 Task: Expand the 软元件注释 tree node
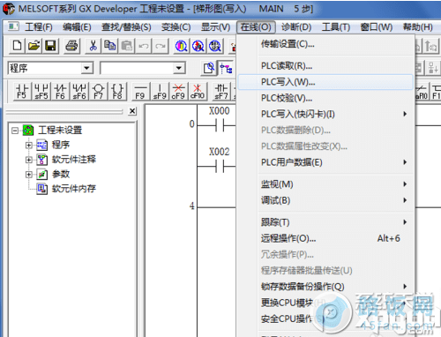coord(29,160)
